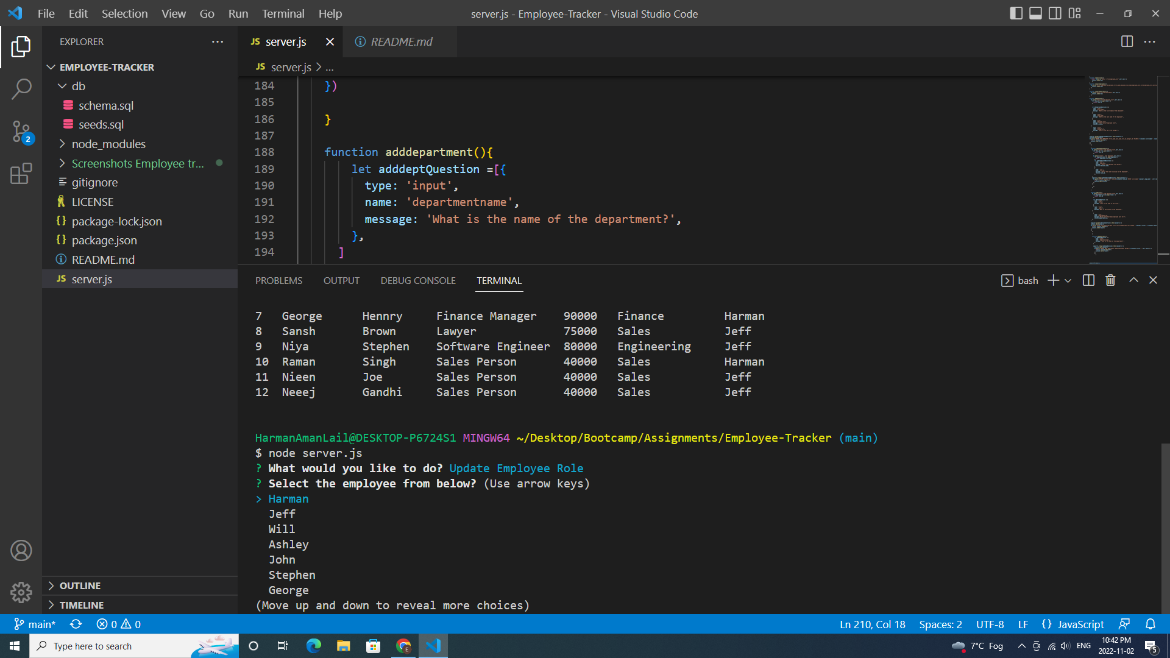The width and height of the screenshot is (1170, 658).
Task: Open the notifications bell in status bar
Action: (x=1150, y=624)
